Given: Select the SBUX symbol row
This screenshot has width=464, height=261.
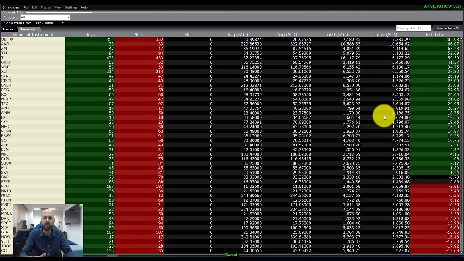Looking at the screenshot, I should point(6,163).
